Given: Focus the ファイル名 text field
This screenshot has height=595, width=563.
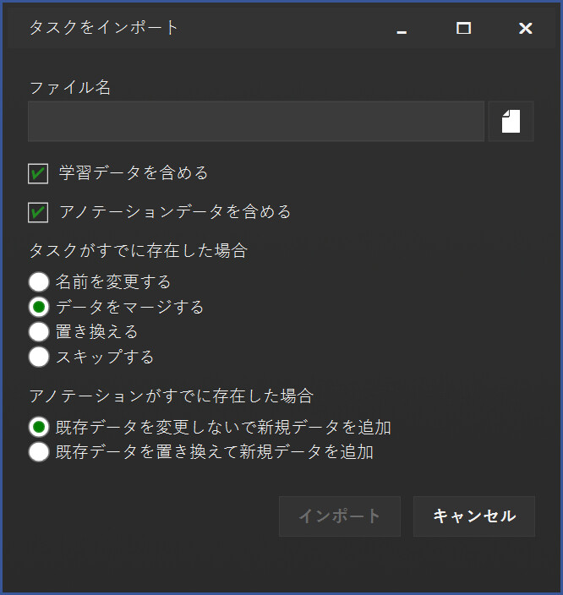Looking at the screenshot, I should click(256, 122).
